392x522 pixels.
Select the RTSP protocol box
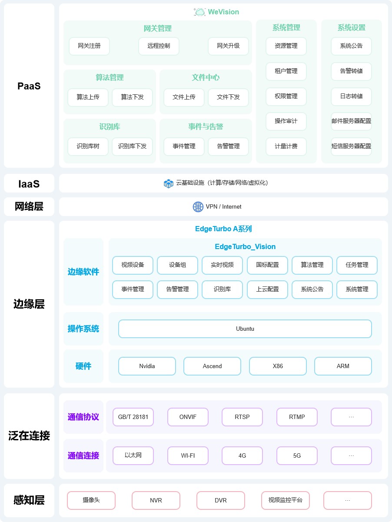pos(242,417)
